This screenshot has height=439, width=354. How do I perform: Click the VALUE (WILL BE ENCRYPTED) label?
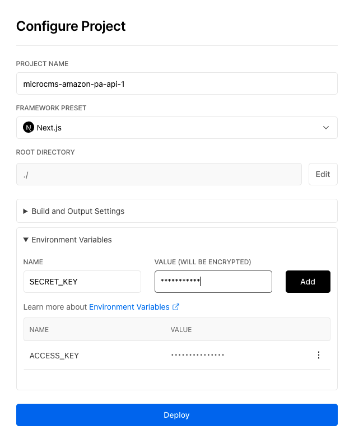click(x=202, y=261)
